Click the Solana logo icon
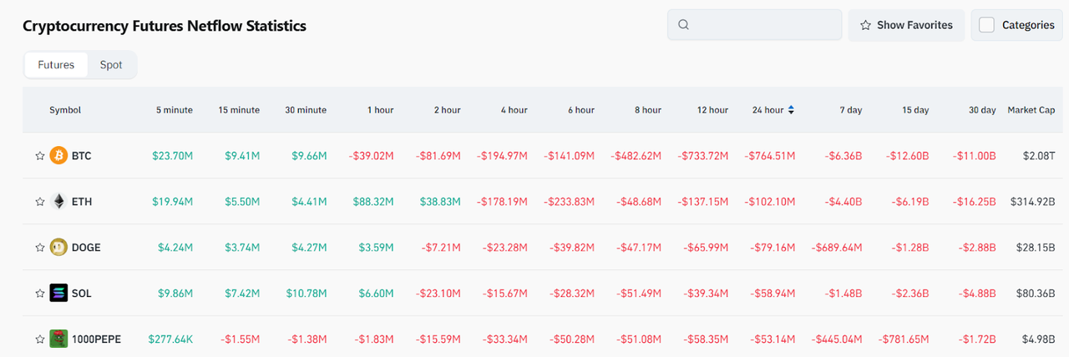The width and height of the screenshot is (1069, 357). [x=58, y=293]
